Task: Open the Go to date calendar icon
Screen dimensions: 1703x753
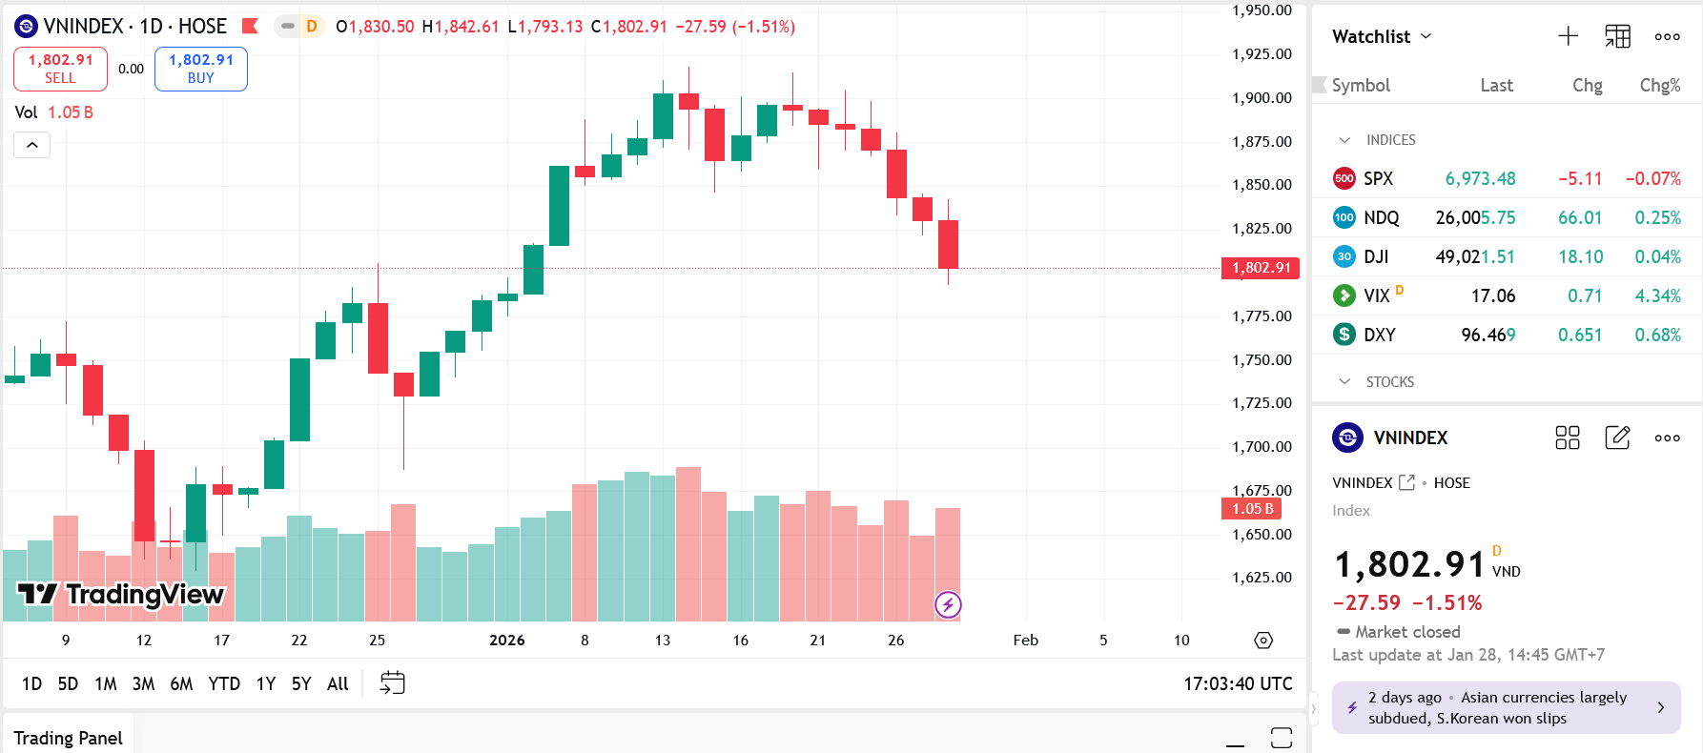Action: coord(391,682)
